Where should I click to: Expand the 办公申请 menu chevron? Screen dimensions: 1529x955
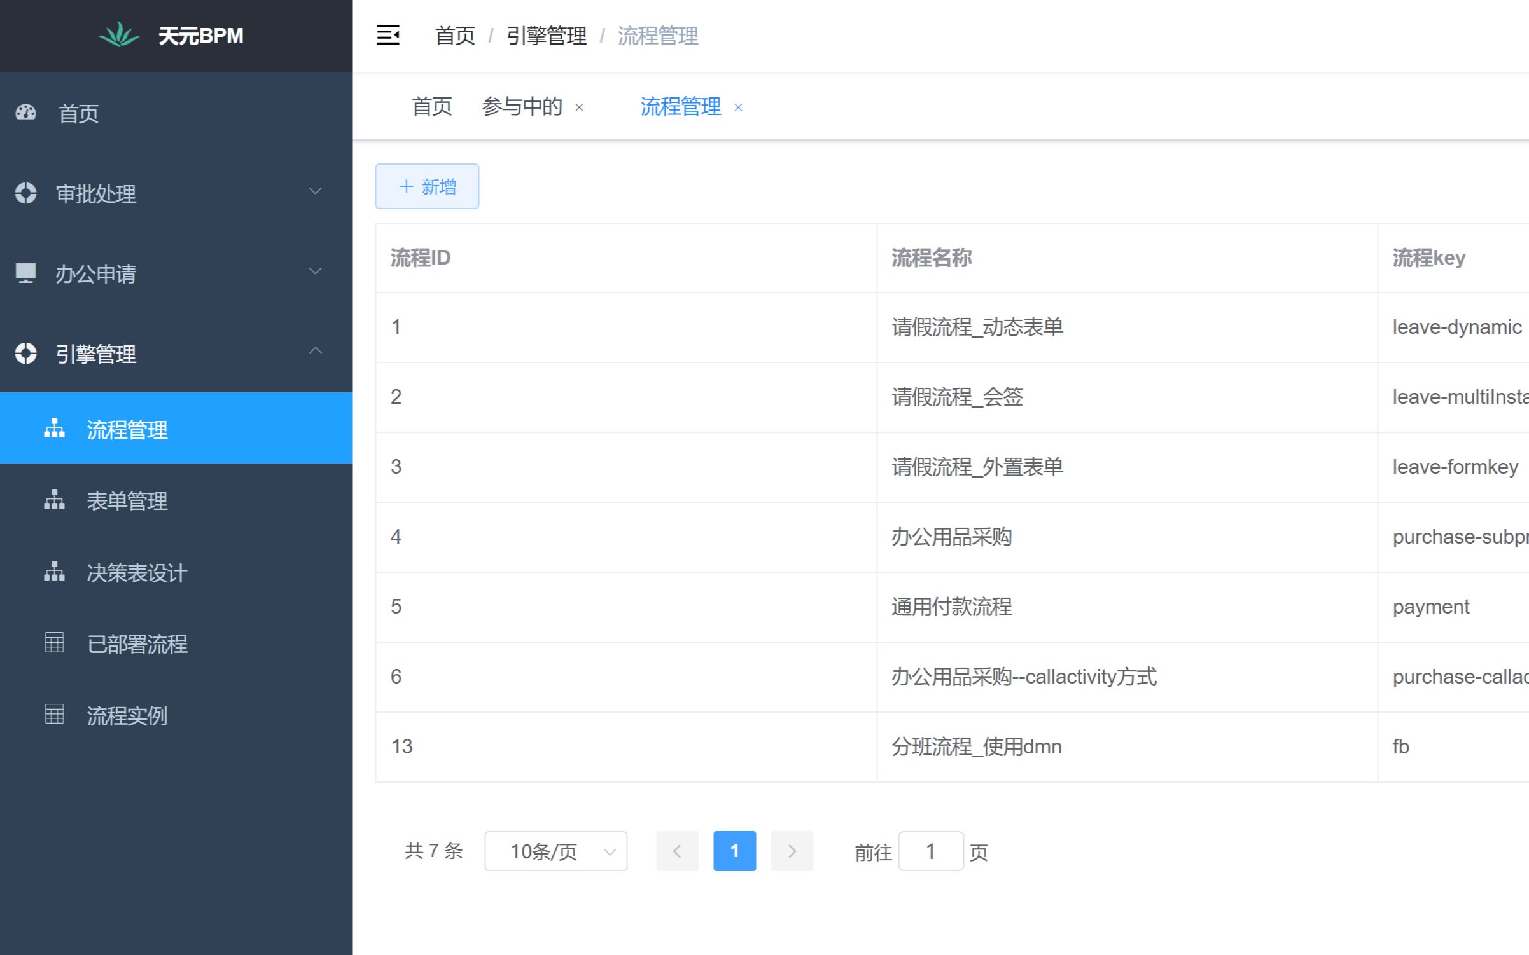tap(316, 271)
